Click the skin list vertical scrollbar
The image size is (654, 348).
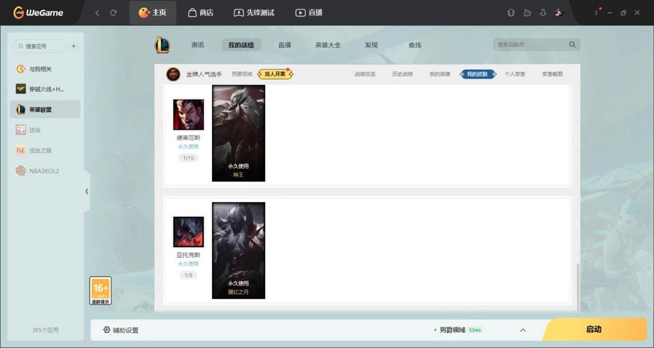(x=578, y=287)
